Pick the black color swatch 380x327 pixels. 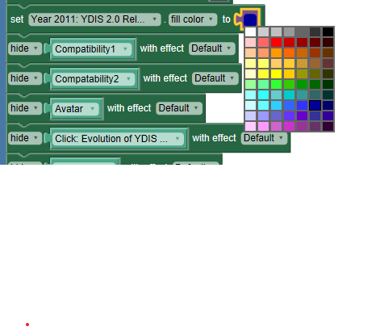click(x=328, y=32)
